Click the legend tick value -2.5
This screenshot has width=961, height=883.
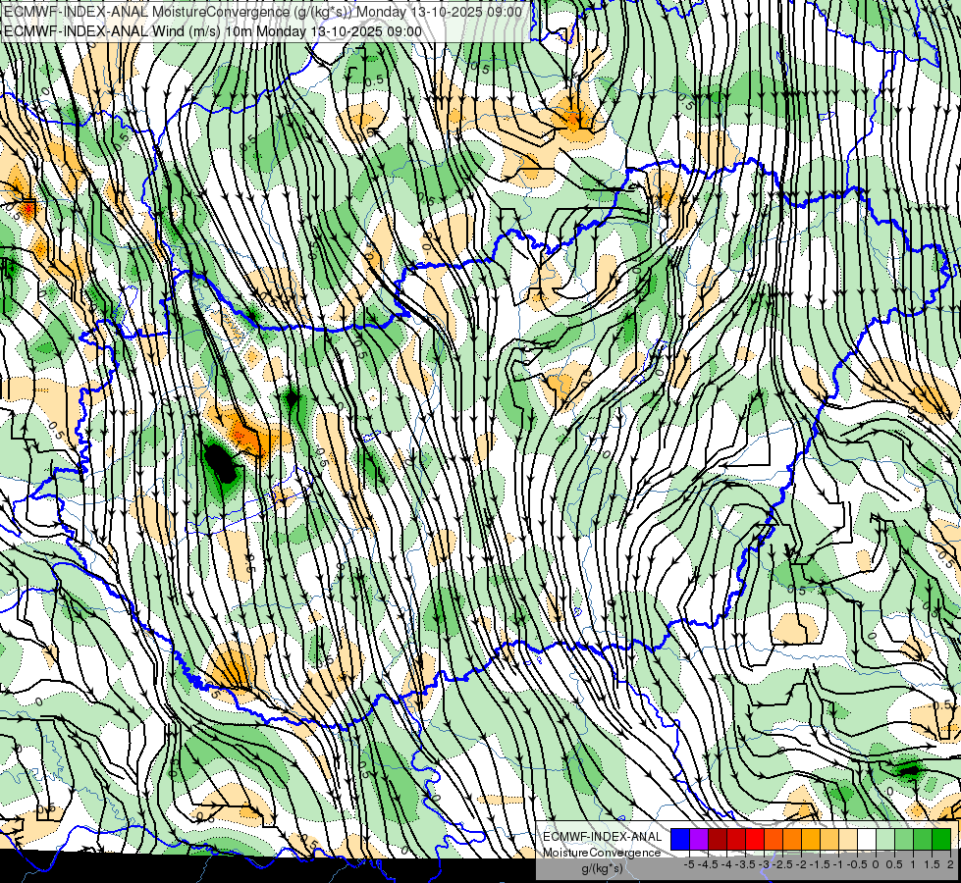[784, 864]
